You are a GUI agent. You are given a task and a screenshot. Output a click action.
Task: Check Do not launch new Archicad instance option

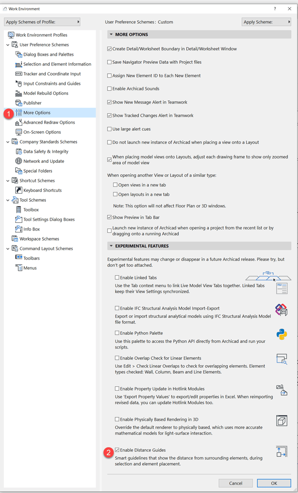[x=110, y=142]
